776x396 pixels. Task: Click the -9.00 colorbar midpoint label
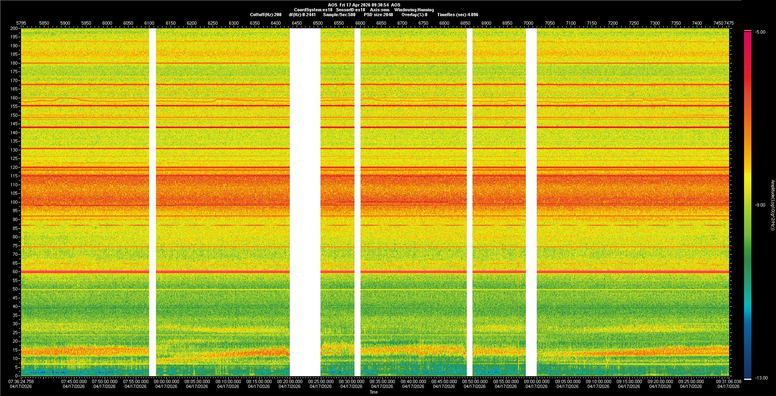(x=760, y=205)
